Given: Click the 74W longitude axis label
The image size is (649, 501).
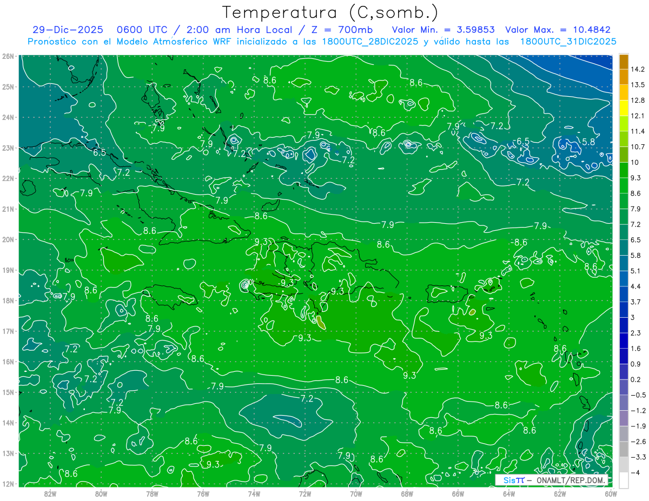Looking at the screenshot, I should coord(254,493).
